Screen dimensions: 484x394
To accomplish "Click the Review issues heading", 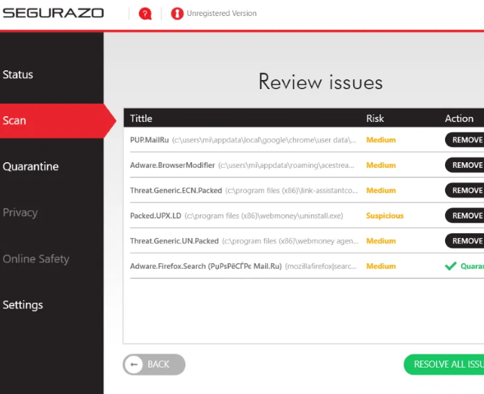I will tap(321, 82).
